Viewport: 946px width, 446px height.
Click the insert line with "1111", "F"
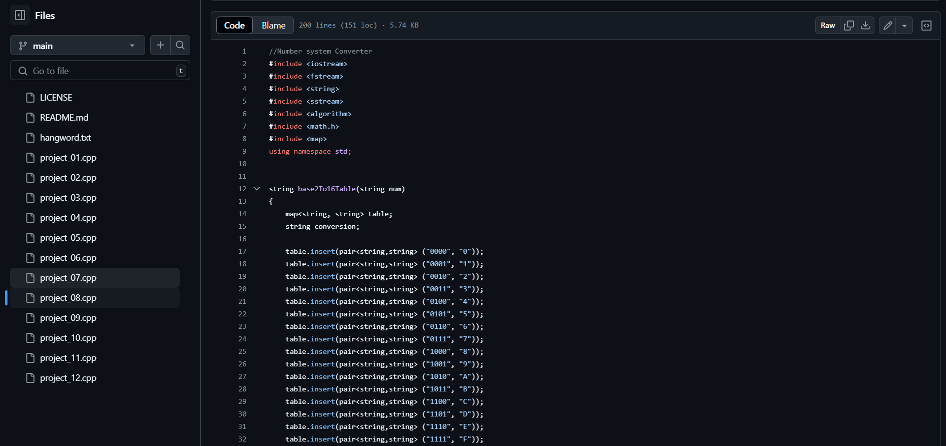point(384,439)
